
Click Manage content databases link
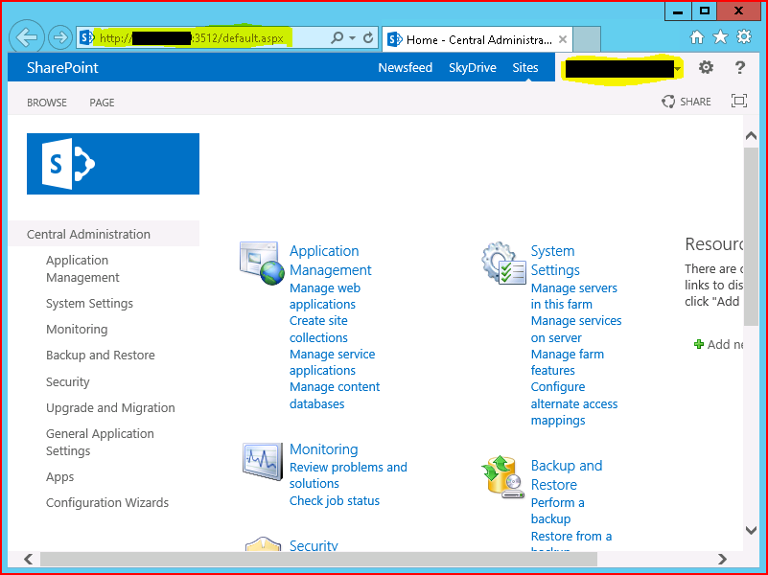click(335, 396)
